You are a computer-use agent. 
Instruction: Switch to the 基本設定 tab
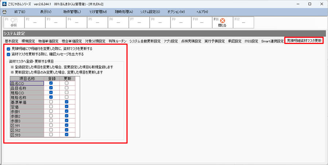11,41
